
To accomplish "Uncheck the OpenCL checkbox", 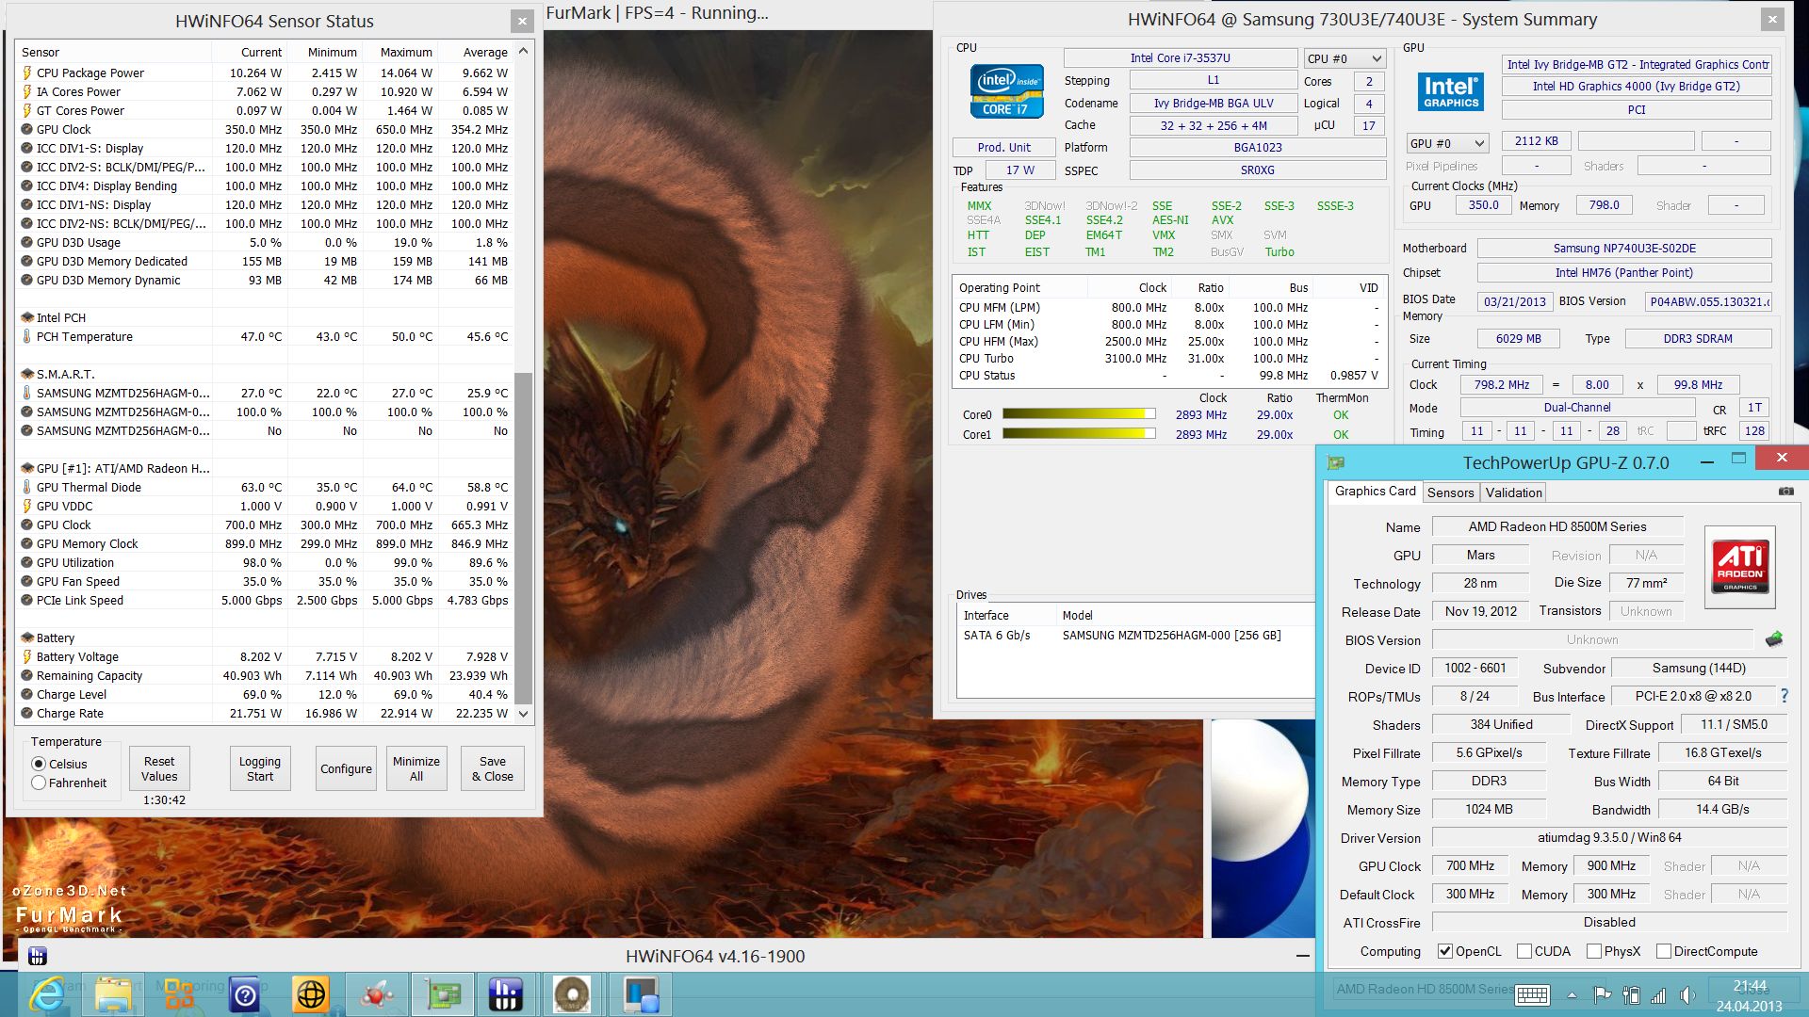I will click(x=1444, y=951).
